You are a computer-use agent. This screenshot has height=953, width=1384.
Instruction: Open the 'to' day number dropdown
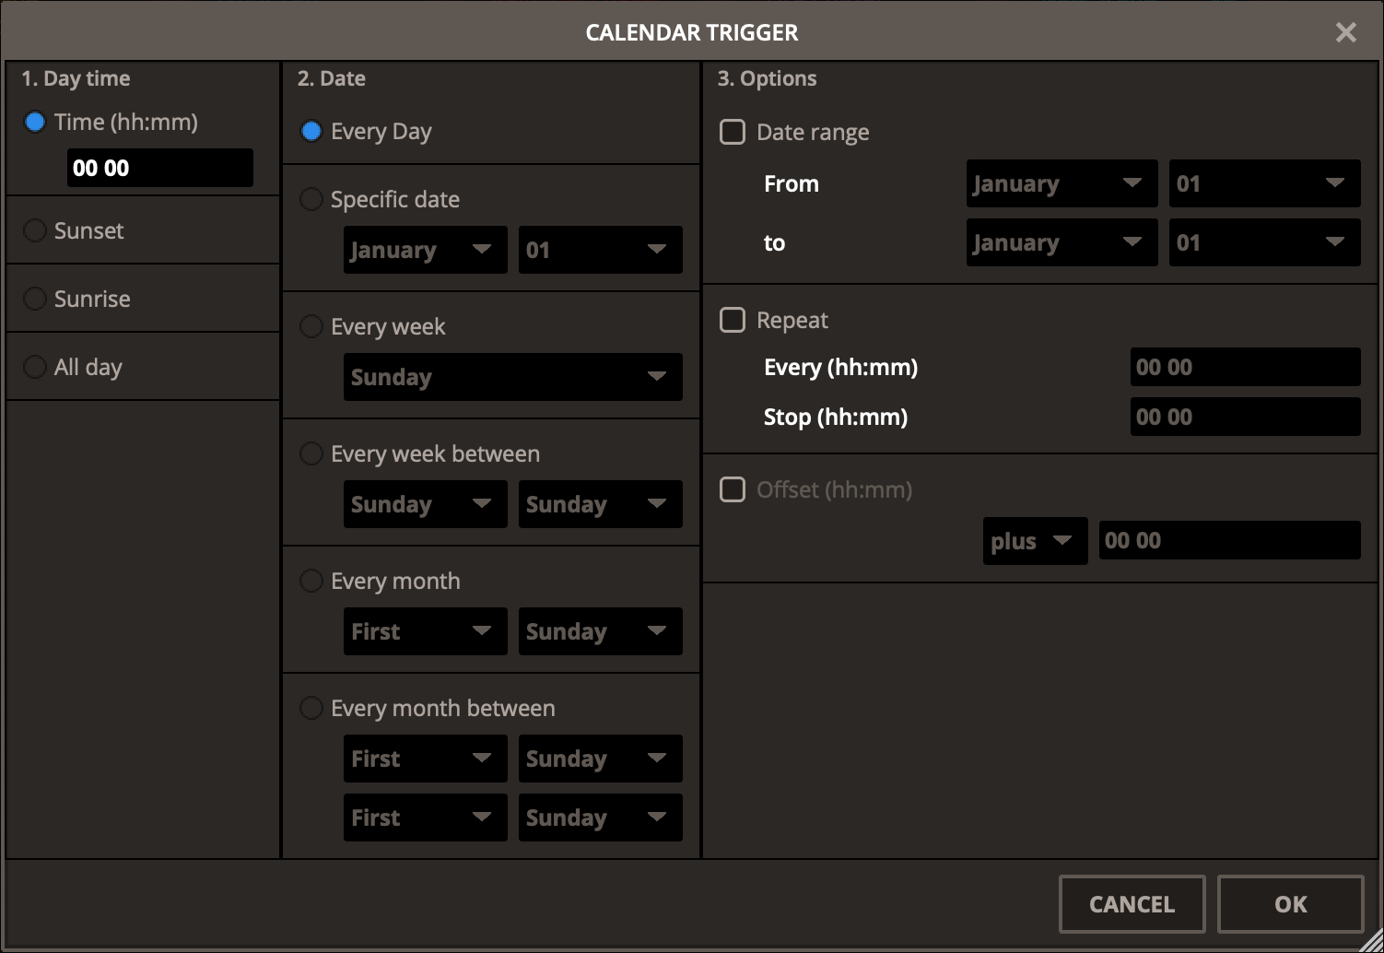pyautogui.click(x=1263, y=242)
